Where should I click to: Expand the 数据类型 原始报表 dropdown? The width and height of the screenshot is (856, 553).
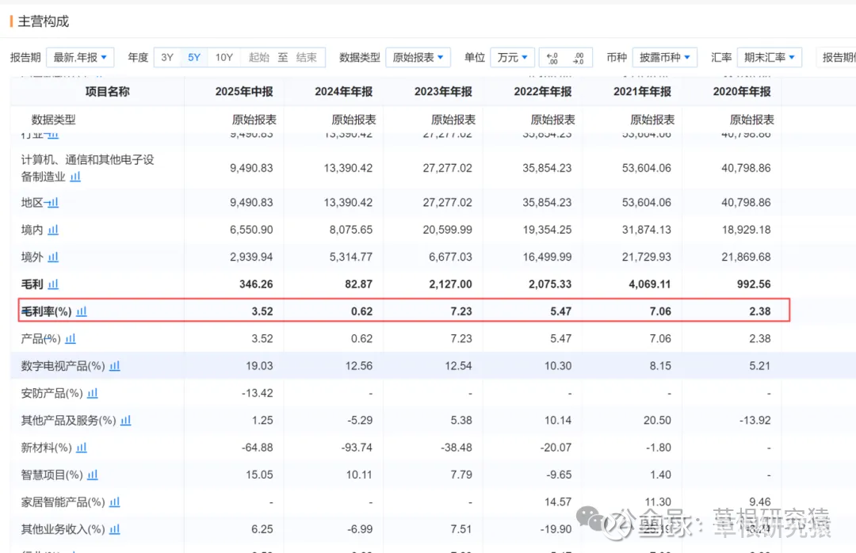[418, 58]
